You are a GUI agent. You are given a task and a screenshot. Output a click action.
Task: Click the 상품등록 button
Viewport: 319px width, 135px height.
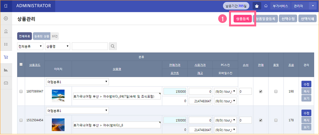point(242,19)
